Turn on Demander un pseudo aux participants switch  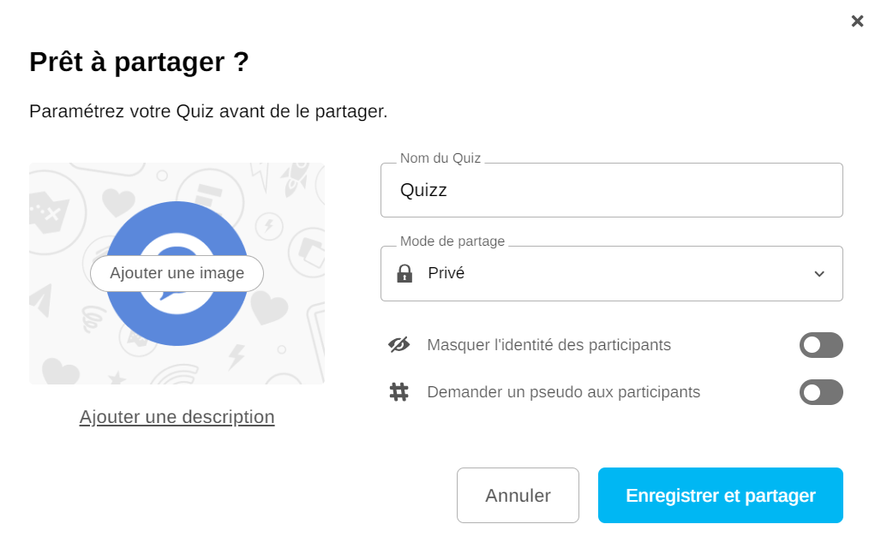tap(820, 392)
